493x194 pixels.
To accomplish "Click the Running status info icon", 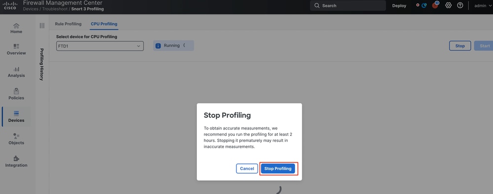I will 158,46.
